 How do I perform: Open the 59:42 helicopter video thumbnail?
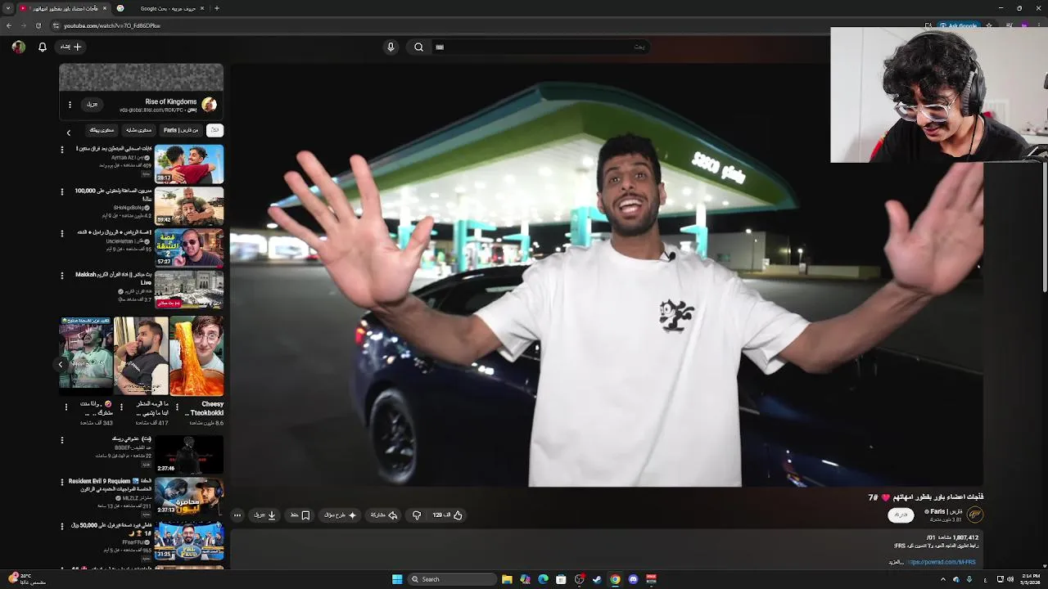189,206
